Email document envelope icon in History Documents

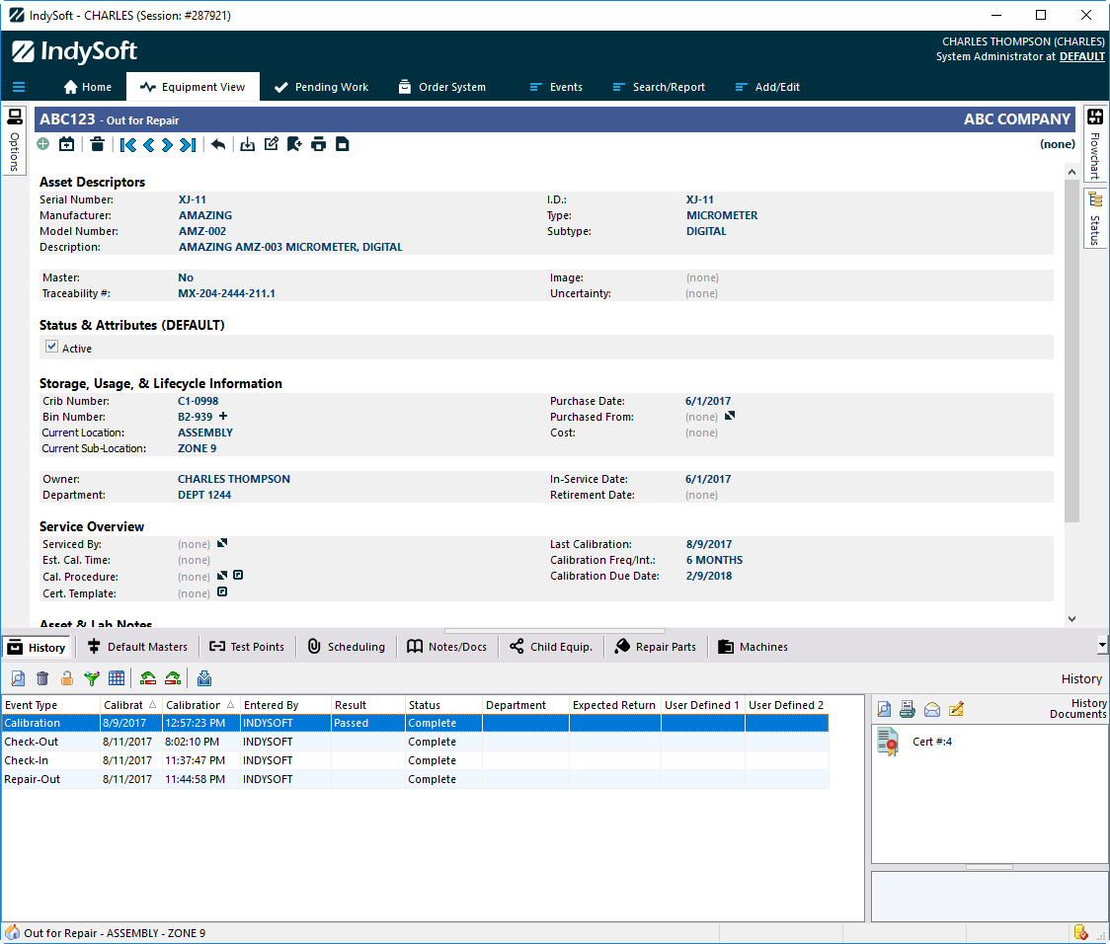[x=931, y=710]
